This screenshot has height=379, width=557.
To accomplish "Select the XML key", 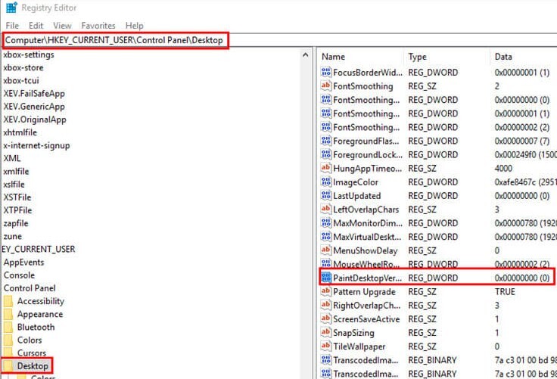I will (x=12, y=158).
